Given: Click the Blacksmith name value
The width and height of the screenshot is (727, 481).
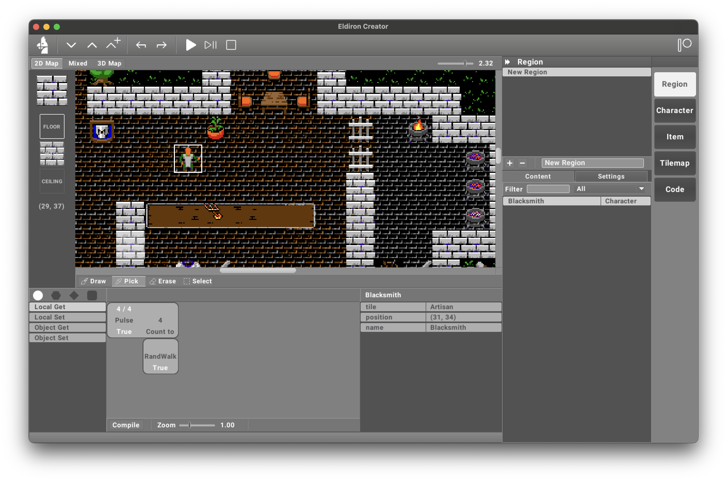Looking at the screenshot, I should click(x=463, y=328).
